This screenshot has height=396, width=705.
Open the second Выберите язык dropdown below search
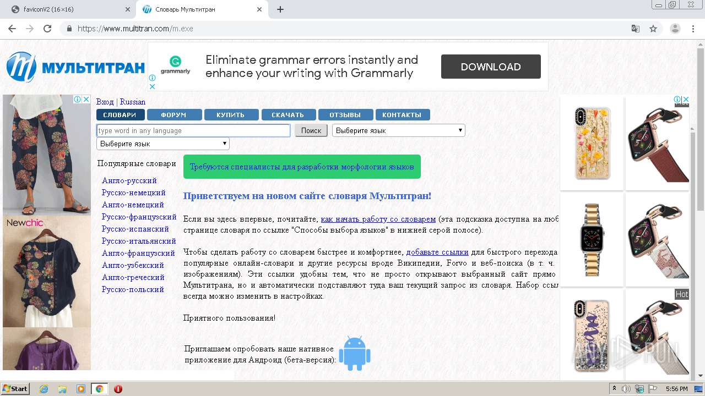[x=162, y=144]
